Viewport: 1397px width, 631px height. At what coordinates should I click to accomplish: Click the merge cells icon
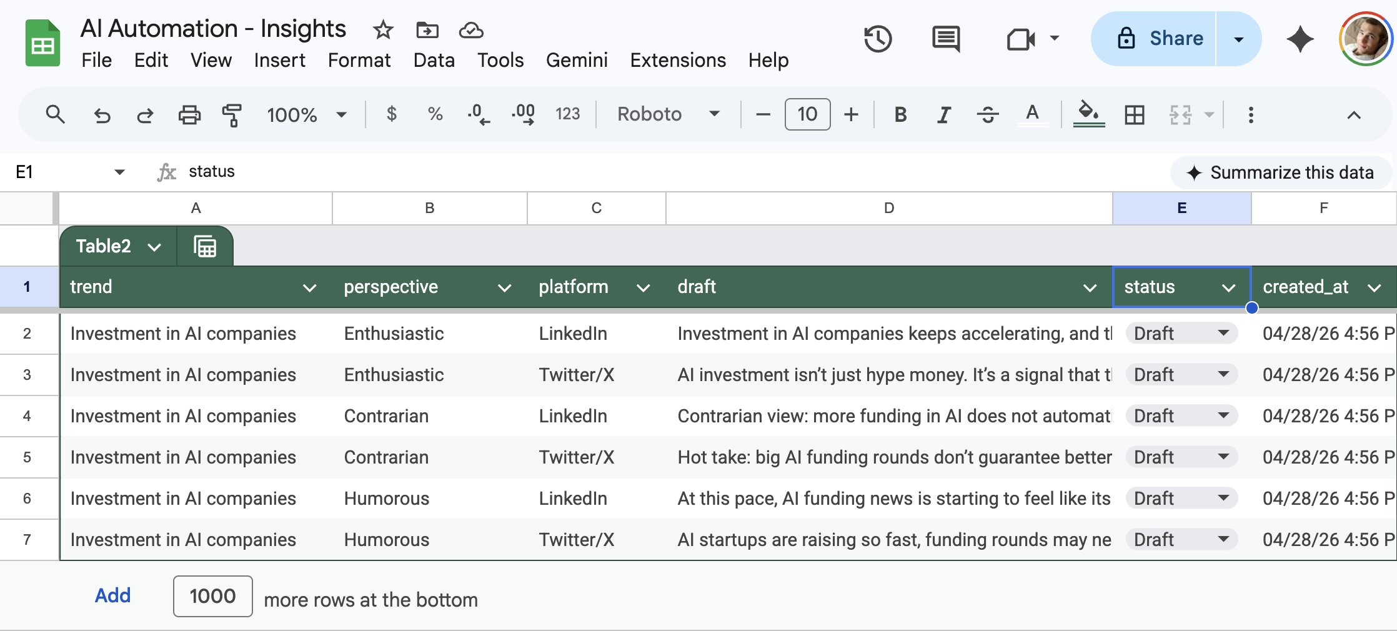[1180, 115]
